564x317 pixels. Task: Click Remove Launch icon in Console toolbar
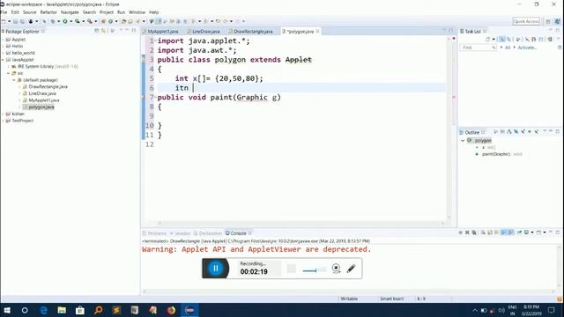pyautogui.click(x=468, y=232)
